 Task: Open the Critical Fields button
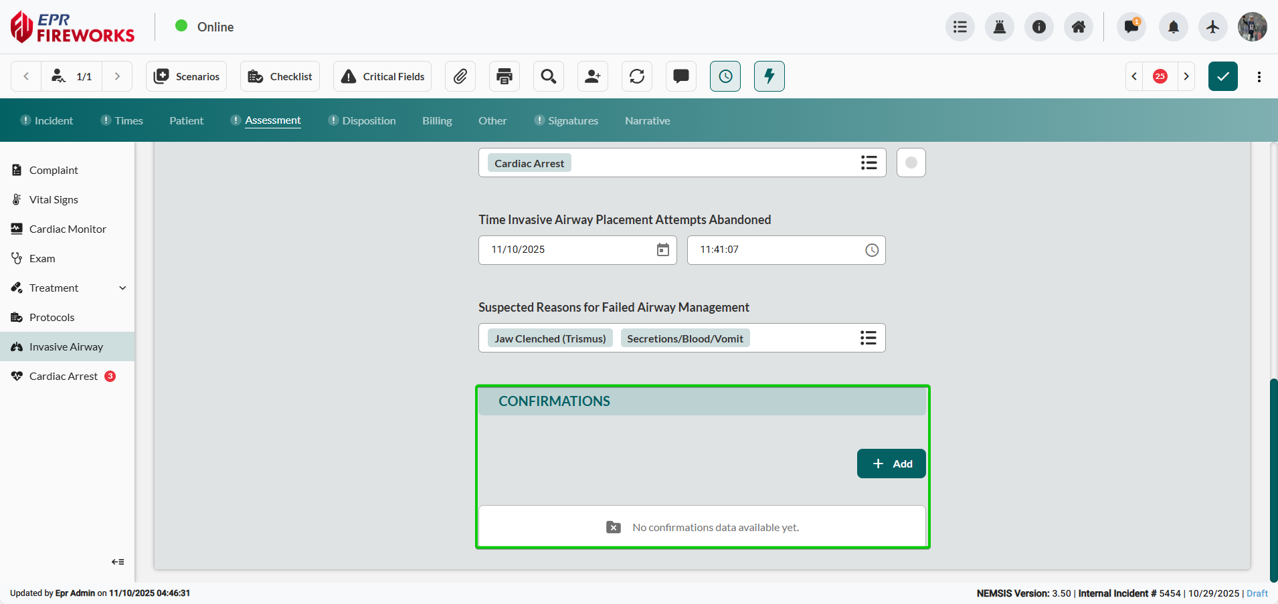(382, 76)
